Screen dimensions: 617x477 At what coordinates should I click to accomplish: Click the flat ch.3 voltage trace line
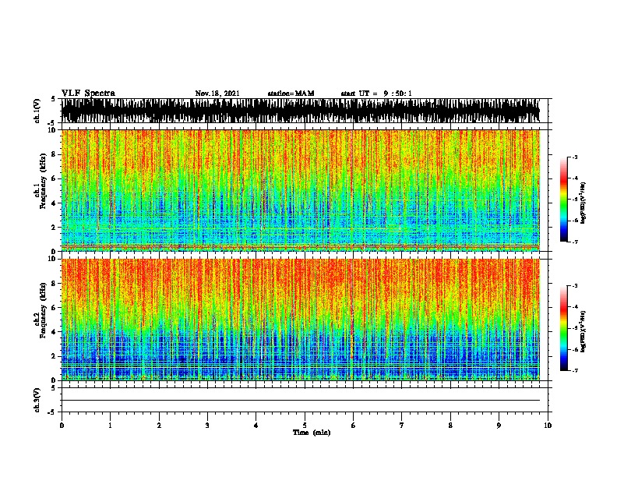(x=300, y=401)
